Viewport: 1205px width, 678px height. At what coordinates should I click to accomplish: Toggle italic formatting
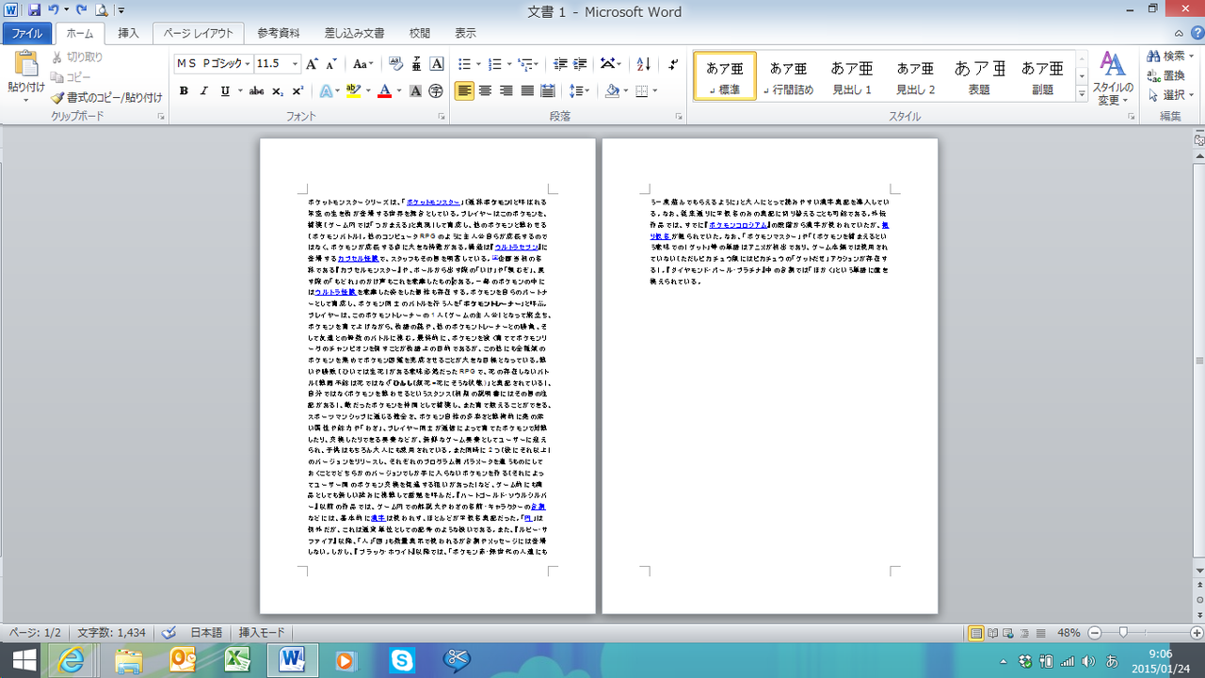(204, 91)
